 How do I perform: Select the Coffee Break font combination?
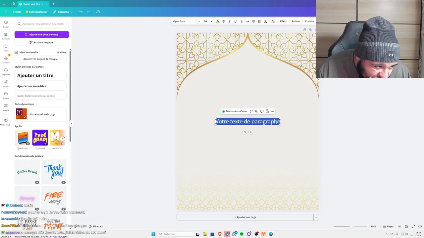coord(27,172)
